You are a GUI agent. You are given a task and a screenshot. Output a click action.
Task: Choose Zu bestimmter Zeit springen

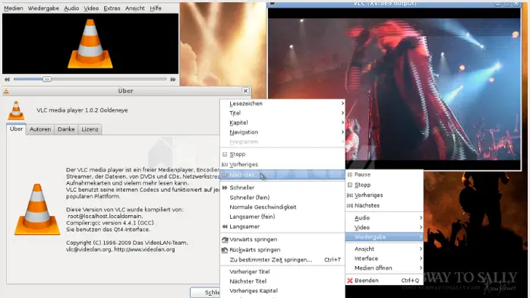click(282, 260)
